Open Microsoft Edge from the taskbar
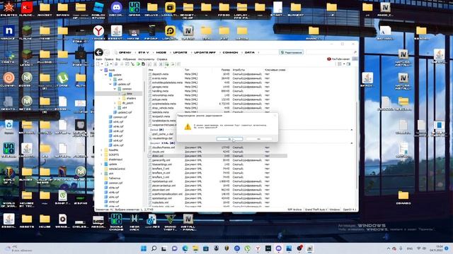This screenshot has width=453, height=254. tap(185, 248)
